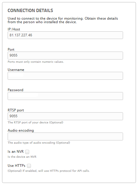Tick the Use HTTPs checkbox
Screen dimensions: 138x185
click(29, 166)
